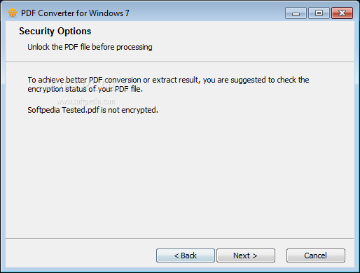Cancel the PDF conversion wizard
The image size is (360, 273).
tap(316, 255)
